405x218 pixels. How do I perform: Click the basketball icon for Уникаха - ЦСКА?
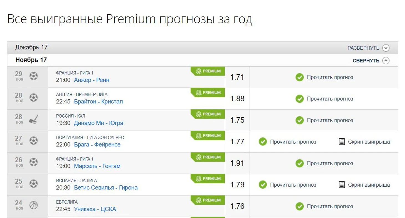(x=34, y=206)
